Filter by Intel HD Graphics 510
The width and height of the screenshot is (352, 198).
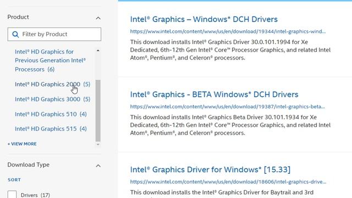51,114
